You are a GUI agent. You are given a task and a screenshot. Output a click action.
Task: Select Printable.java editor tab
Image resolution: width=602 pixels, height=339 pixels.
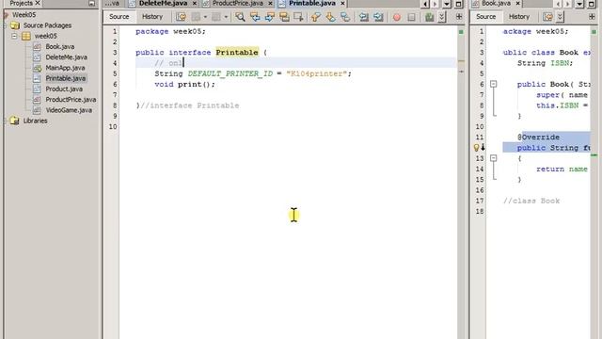[312, 4]
